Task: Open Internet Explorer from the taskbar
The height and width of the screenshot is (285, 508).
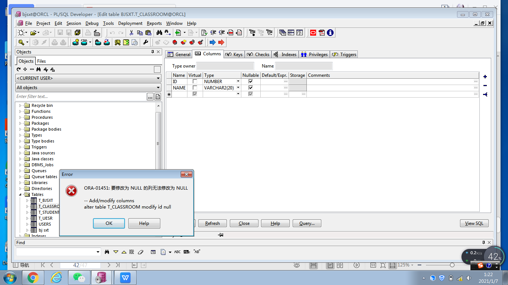Action: [56, 278]
